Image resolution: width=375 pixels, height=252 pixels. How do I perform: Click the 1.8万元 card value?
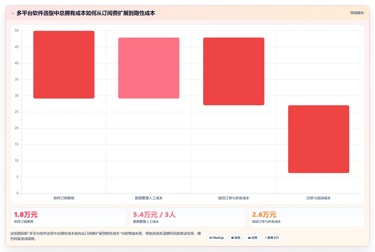(x=26, y=215)
